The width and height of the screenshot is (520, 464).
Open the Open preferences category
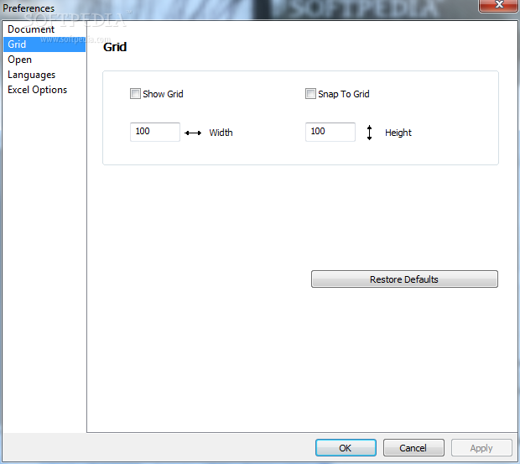pos(44,60)
